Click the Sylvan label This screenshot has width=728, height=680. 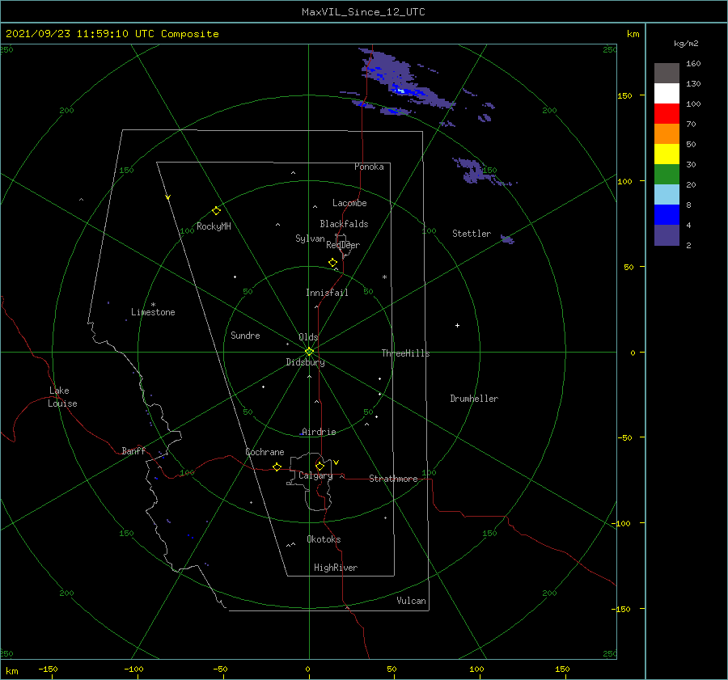point(310,239)
